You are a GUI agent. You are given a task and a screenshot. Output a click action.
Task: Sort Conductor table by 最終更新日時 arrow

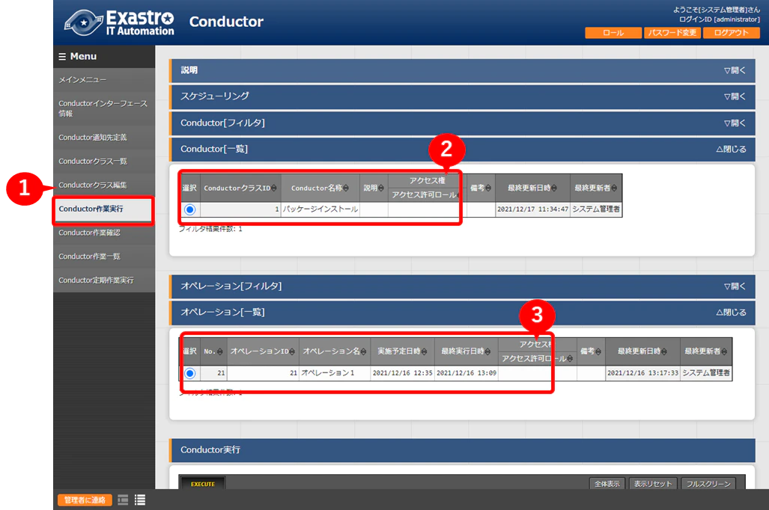553,188
